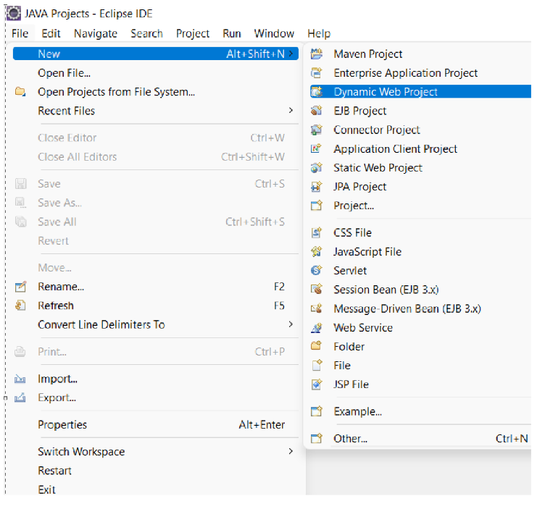Select Session Bean (EJB 3.x) label
The height and width of the screenshot is (509, 545).
click(x=386, y=289)
